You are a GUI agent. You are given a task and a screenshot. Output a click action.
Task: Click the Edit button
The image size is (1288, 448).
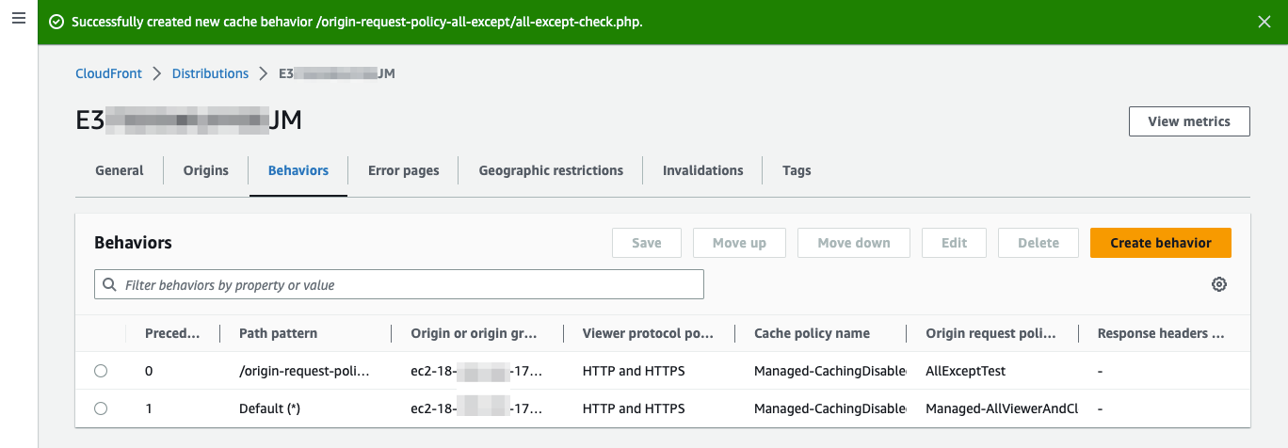[x=955, y=243]
